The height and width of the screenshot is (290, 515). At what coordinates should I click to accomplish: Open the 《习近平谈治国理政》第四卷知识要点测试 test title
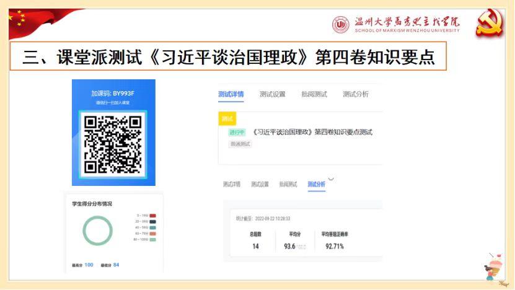click(x=313, y=132)
